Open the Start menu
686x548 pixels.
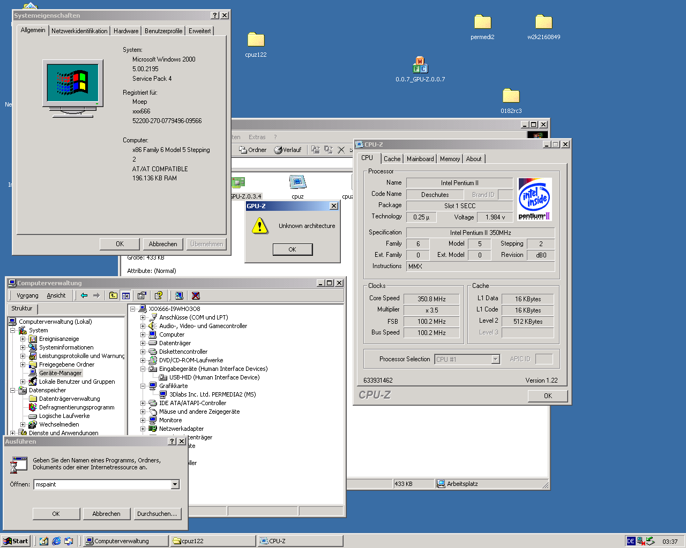pos(16,541)
